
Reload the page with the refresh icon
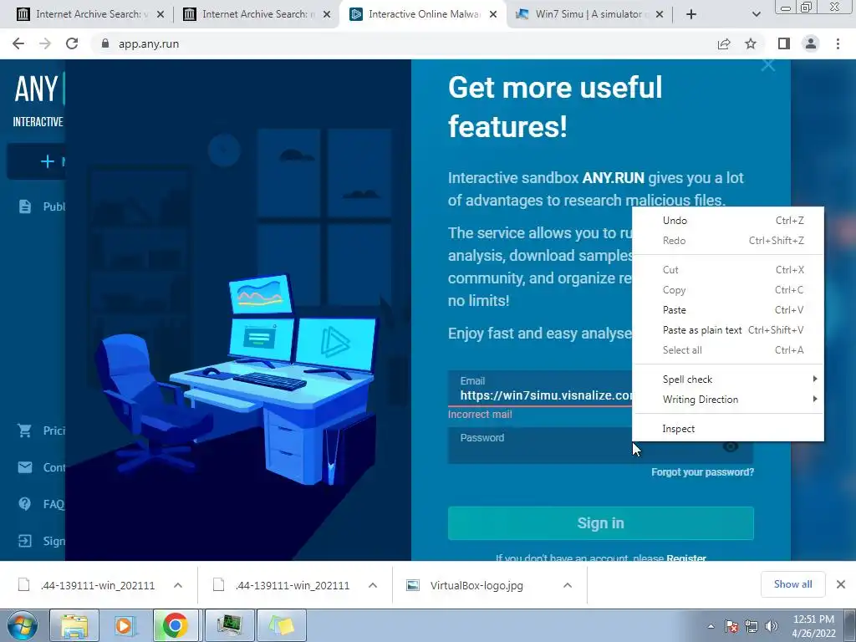(x=72, y=43)
